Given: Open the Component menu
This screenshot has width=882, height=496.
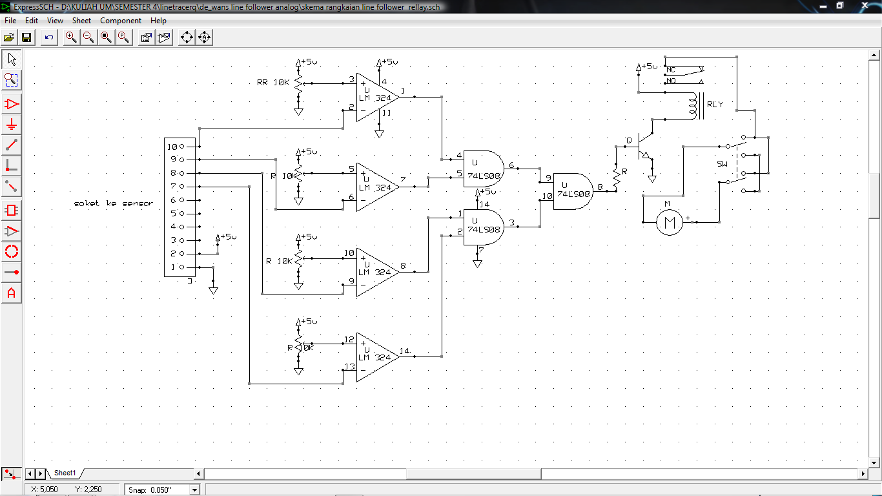Looking at the screenshot, I should tap(121, 21).
